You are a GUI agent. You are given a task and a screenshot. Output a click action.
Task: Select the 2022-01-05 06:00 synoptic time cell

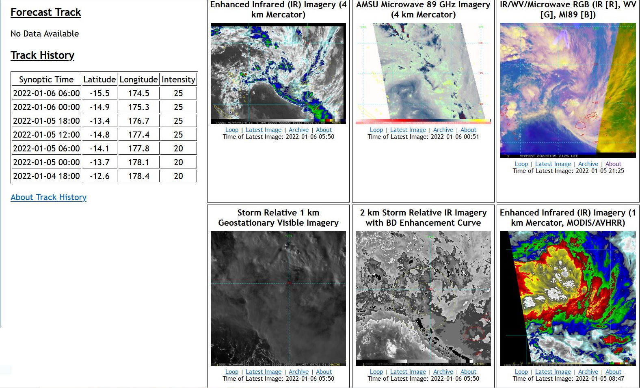click(46, 149)
